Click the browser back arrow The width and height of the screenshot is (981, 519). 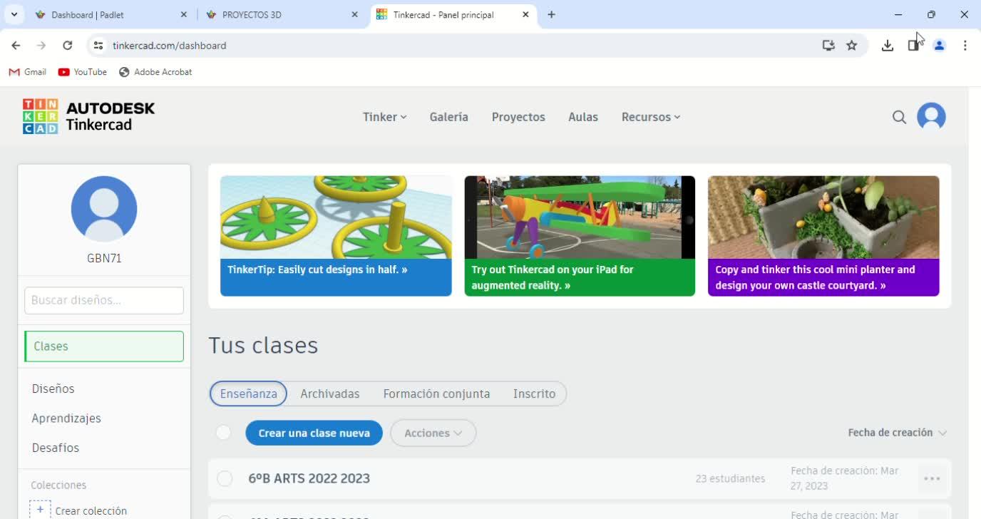16,46
